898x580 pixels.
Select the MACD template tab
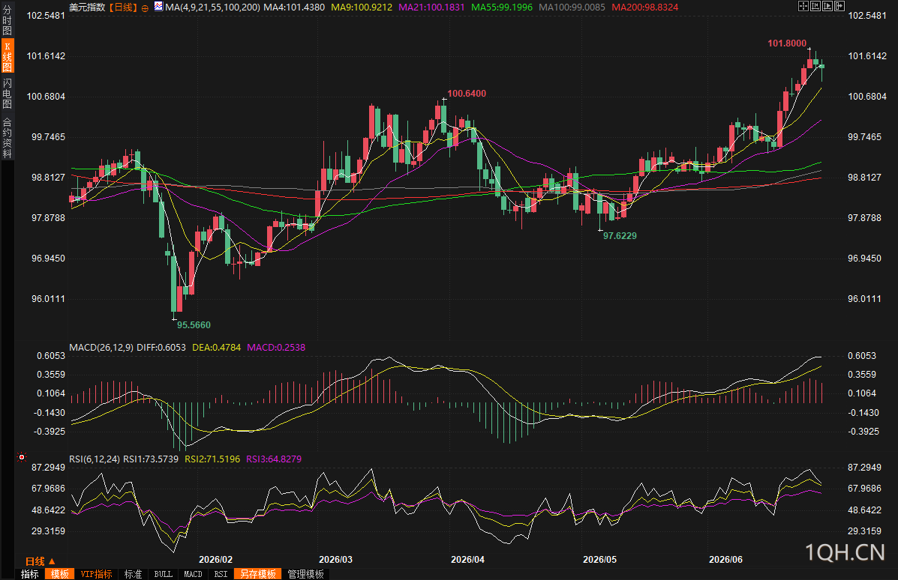click(x=193, y=574)
